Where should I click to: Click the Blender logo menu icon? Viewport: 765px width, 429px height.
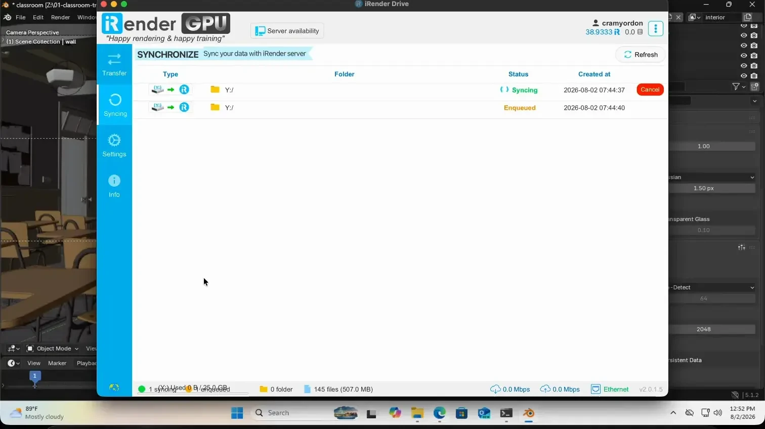7,17
